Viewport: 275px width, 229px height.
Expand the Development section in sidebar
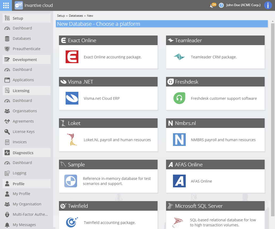(x=25, y=59)
